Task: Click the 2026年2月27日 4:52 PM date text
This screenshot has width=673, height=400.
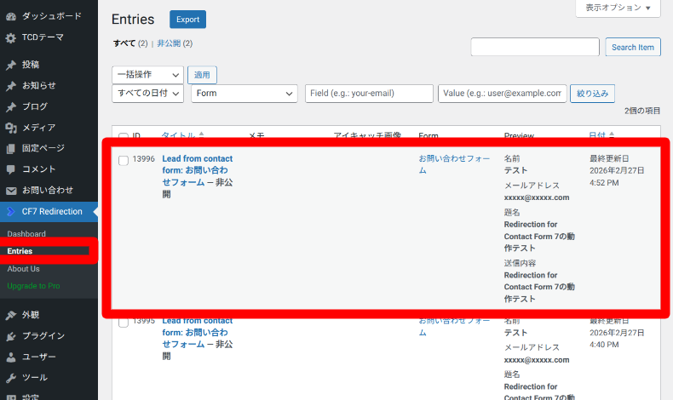Action: (617, 177)
